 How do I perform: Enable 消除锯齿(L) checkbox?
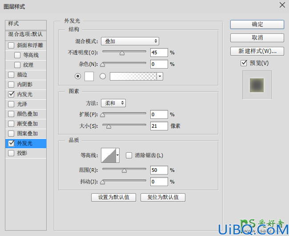click(x=129, y=155)
